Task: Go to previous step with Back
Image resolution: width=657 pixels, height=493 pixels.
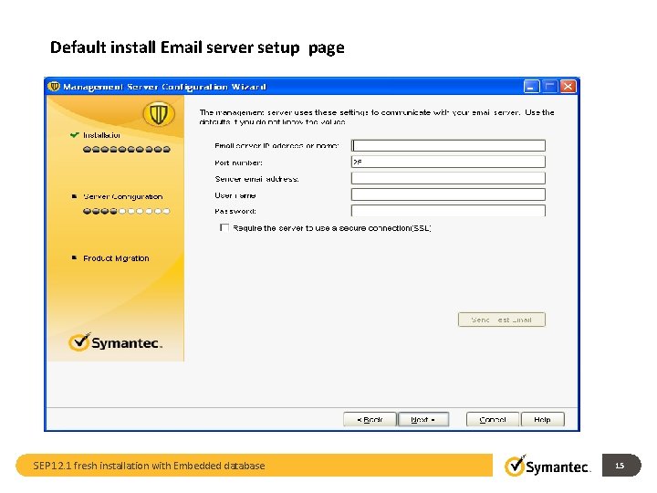Action: [x=370, y=419]
